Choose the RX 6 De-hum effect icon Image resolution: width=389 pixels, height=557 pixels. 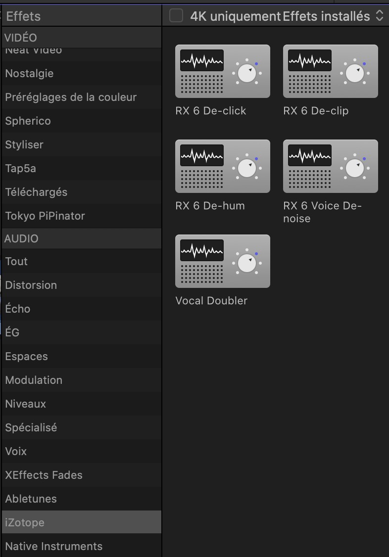point(222,166)
